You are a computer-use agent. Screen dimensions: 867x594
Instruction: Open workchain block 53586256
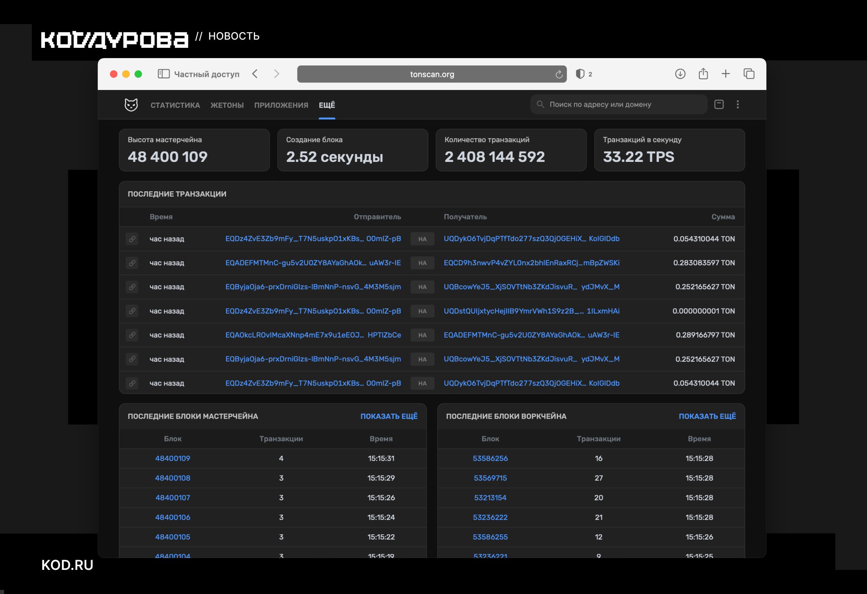[490, 458]
